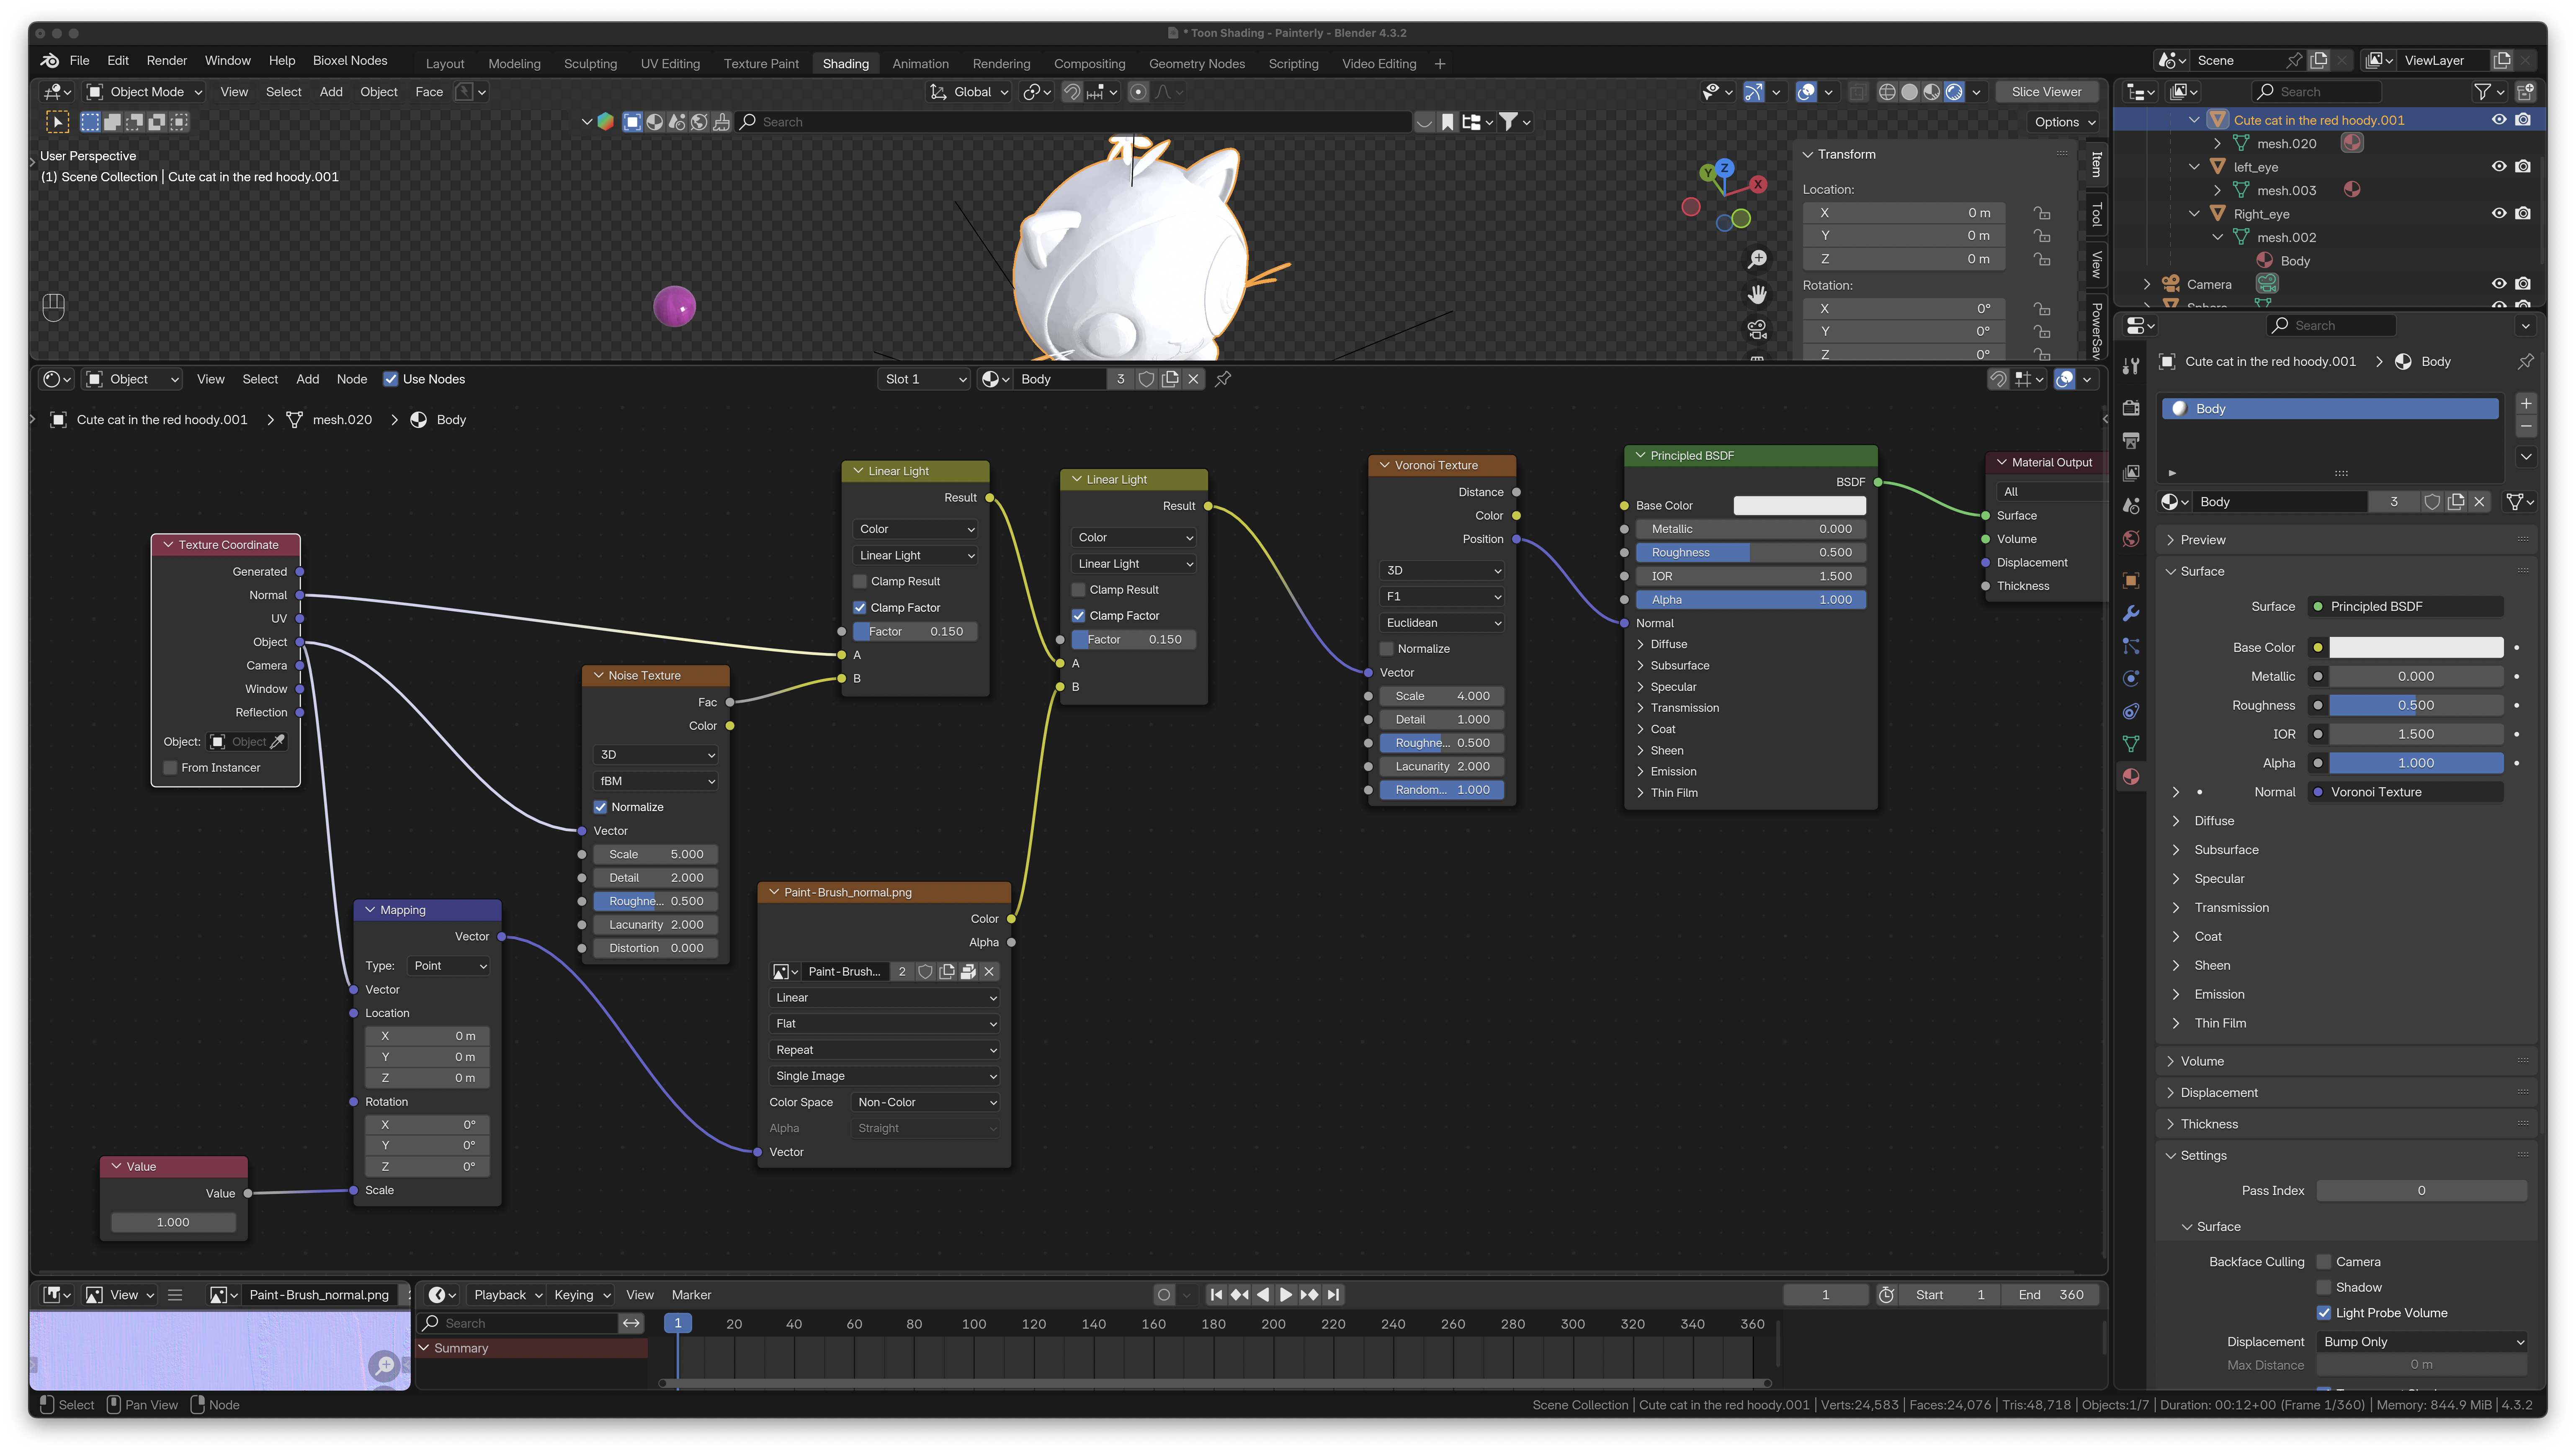
Task: Hide Right_eye with its eye icon
Action: click(x=2499, y=214)
